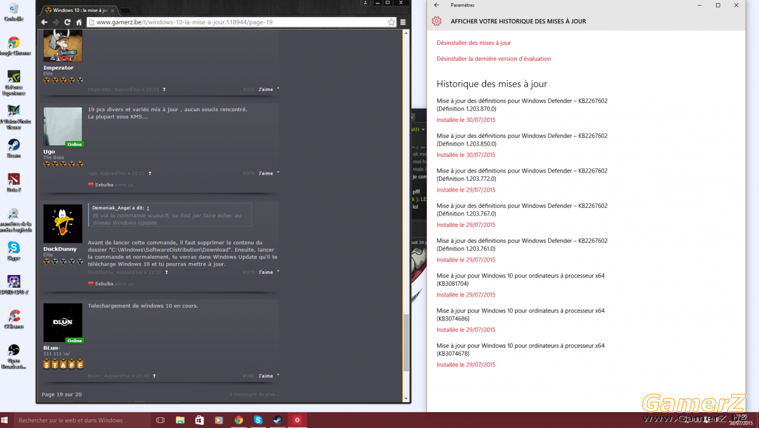Screen dimensions: 759x428
Task: Click the scrollbar down arrow in Chrome
Action: [x=406, y=399]
